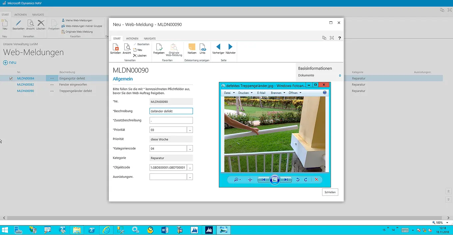Open Internet Explorer from the taskbar

pyautogui.click(x=106, y=230)
